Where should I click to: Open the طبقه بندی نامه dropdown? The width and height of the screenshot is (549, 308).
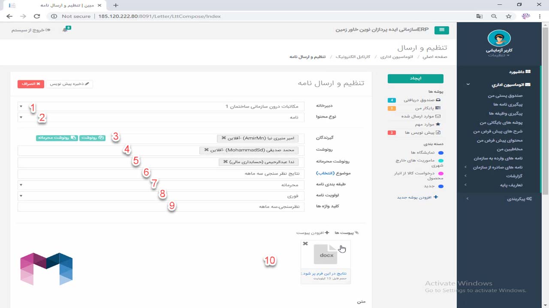coord(161,185)
